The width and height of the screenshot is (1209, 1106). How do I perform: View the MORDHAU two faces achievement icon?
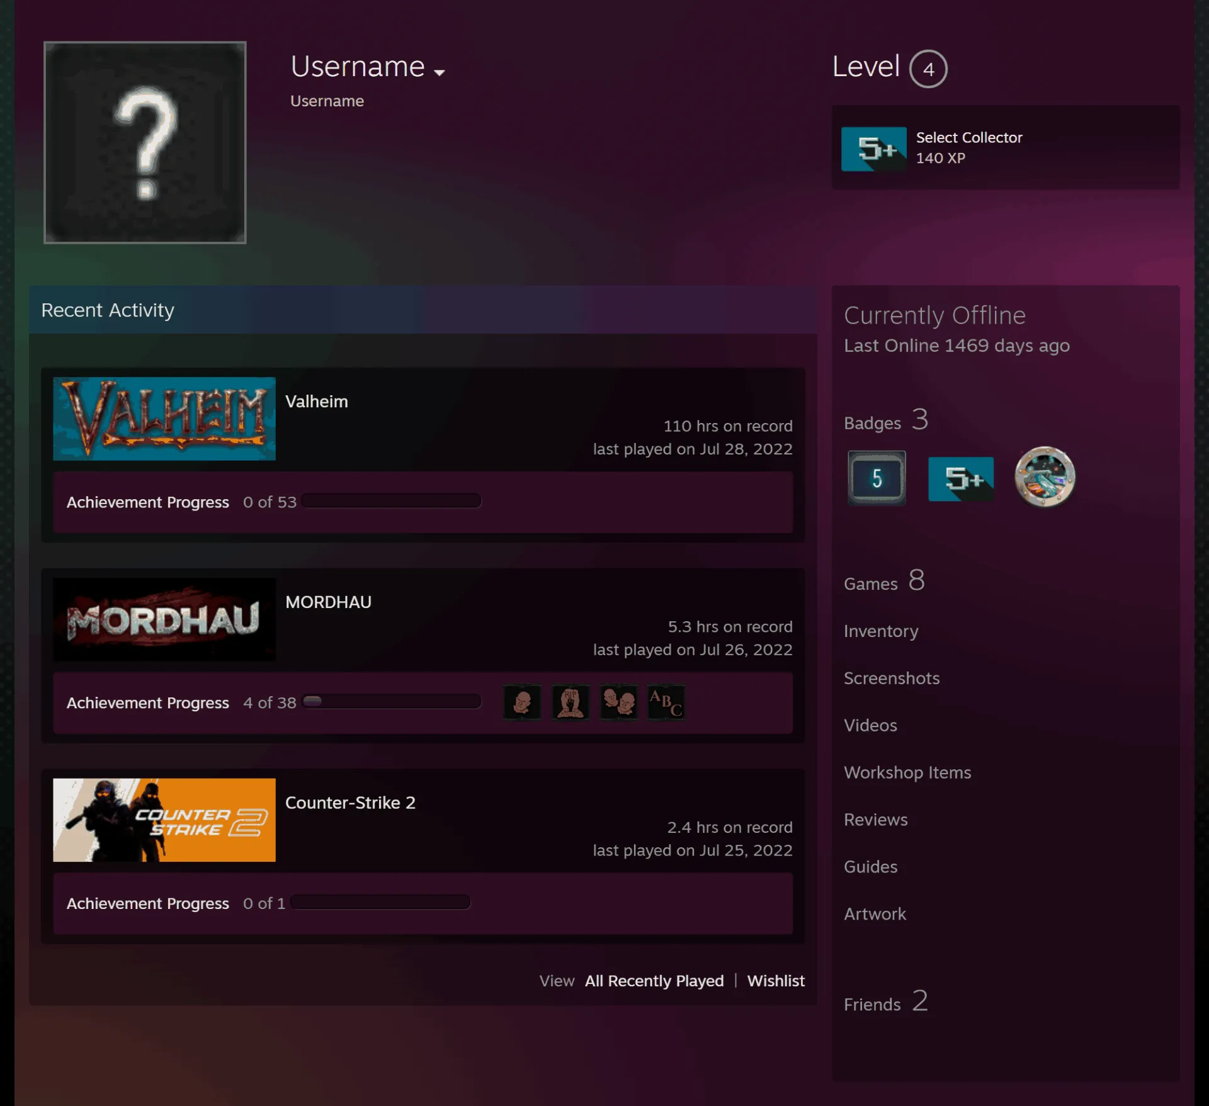618,702
